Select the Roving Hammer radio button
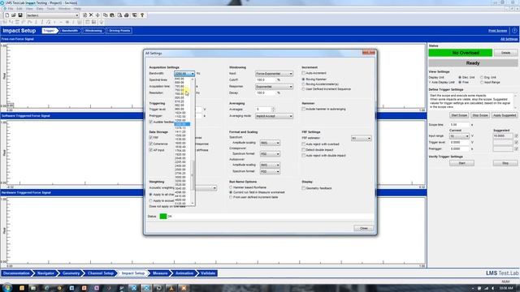Viewport: 520px width, 292px height. pyautogui.click(x=303, y=79)
